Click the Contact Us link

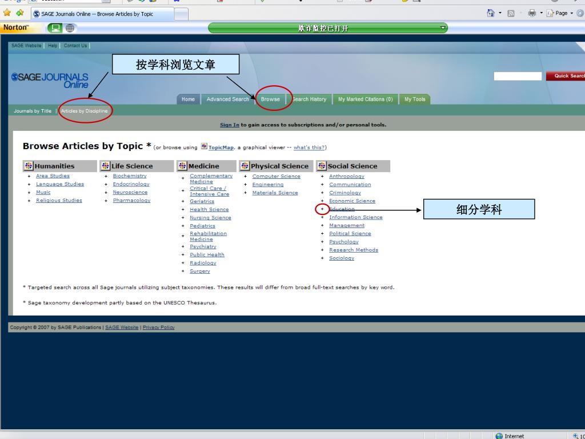click(x=75, y=46)
